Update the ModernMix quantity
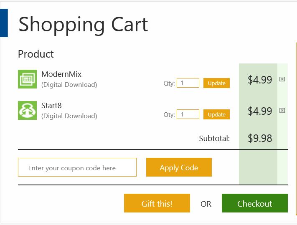The height and width of the screenshot is (225, 297). click(x=216, y=83)
